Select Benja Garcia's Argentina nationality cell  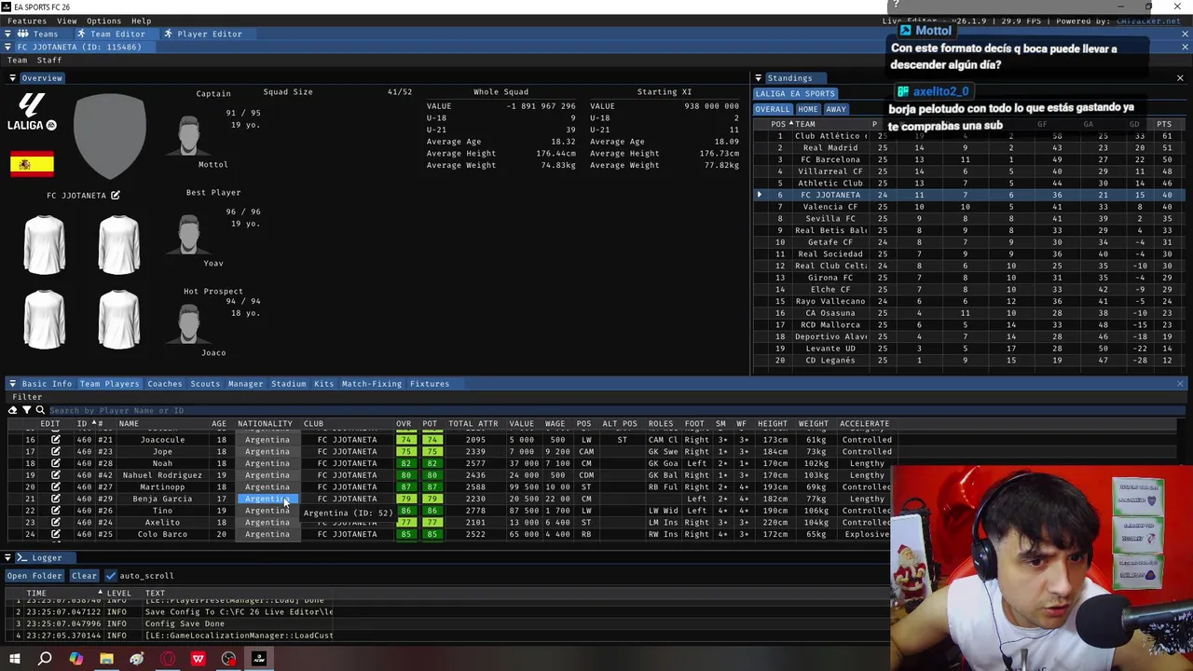pos(267,499)
